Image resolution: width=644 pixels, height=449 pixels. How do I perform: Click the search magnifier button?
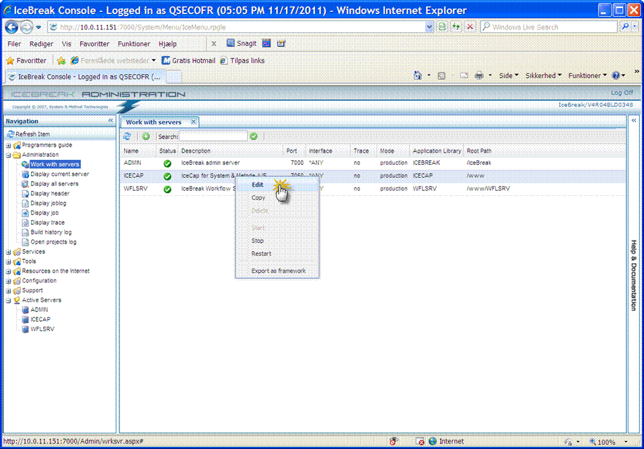click(x=625, y=27)
